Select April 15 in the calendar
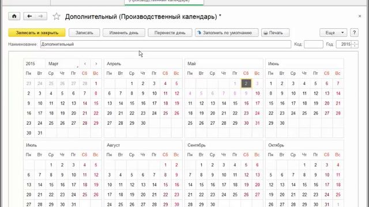Image resolution: width=369 pixels, height=207 pixels. pyautogui.click(x=132, y=103)
